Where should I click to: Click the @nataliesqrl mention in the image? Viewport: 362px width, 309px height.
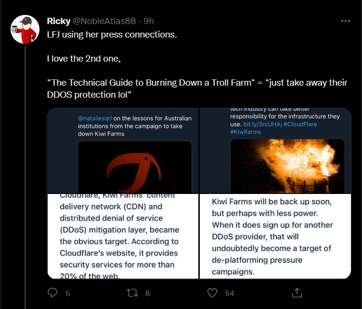(x=95, y=118)
